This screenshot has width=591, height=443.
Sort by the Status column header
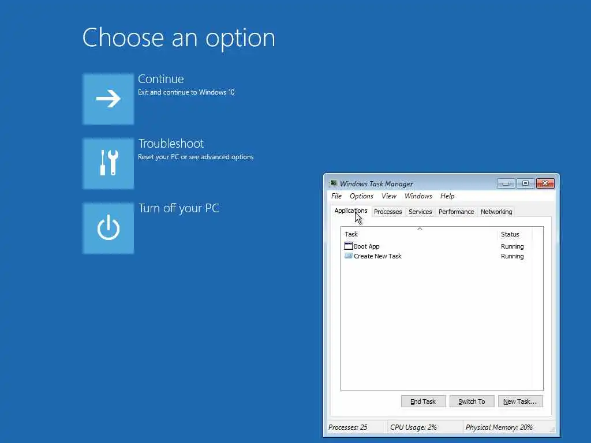pyautogui.click(x=514, y=234)
